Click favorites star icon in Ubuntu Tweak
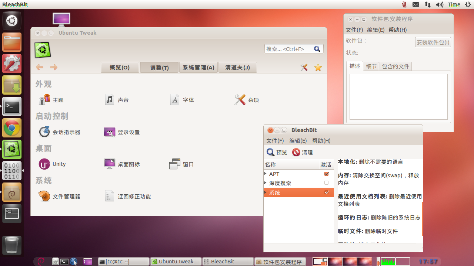This screenshot has height=266, width=474. (318, 67)
